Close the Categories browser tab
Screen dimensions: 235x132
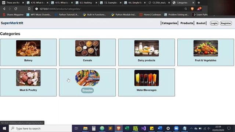[193, 3]
